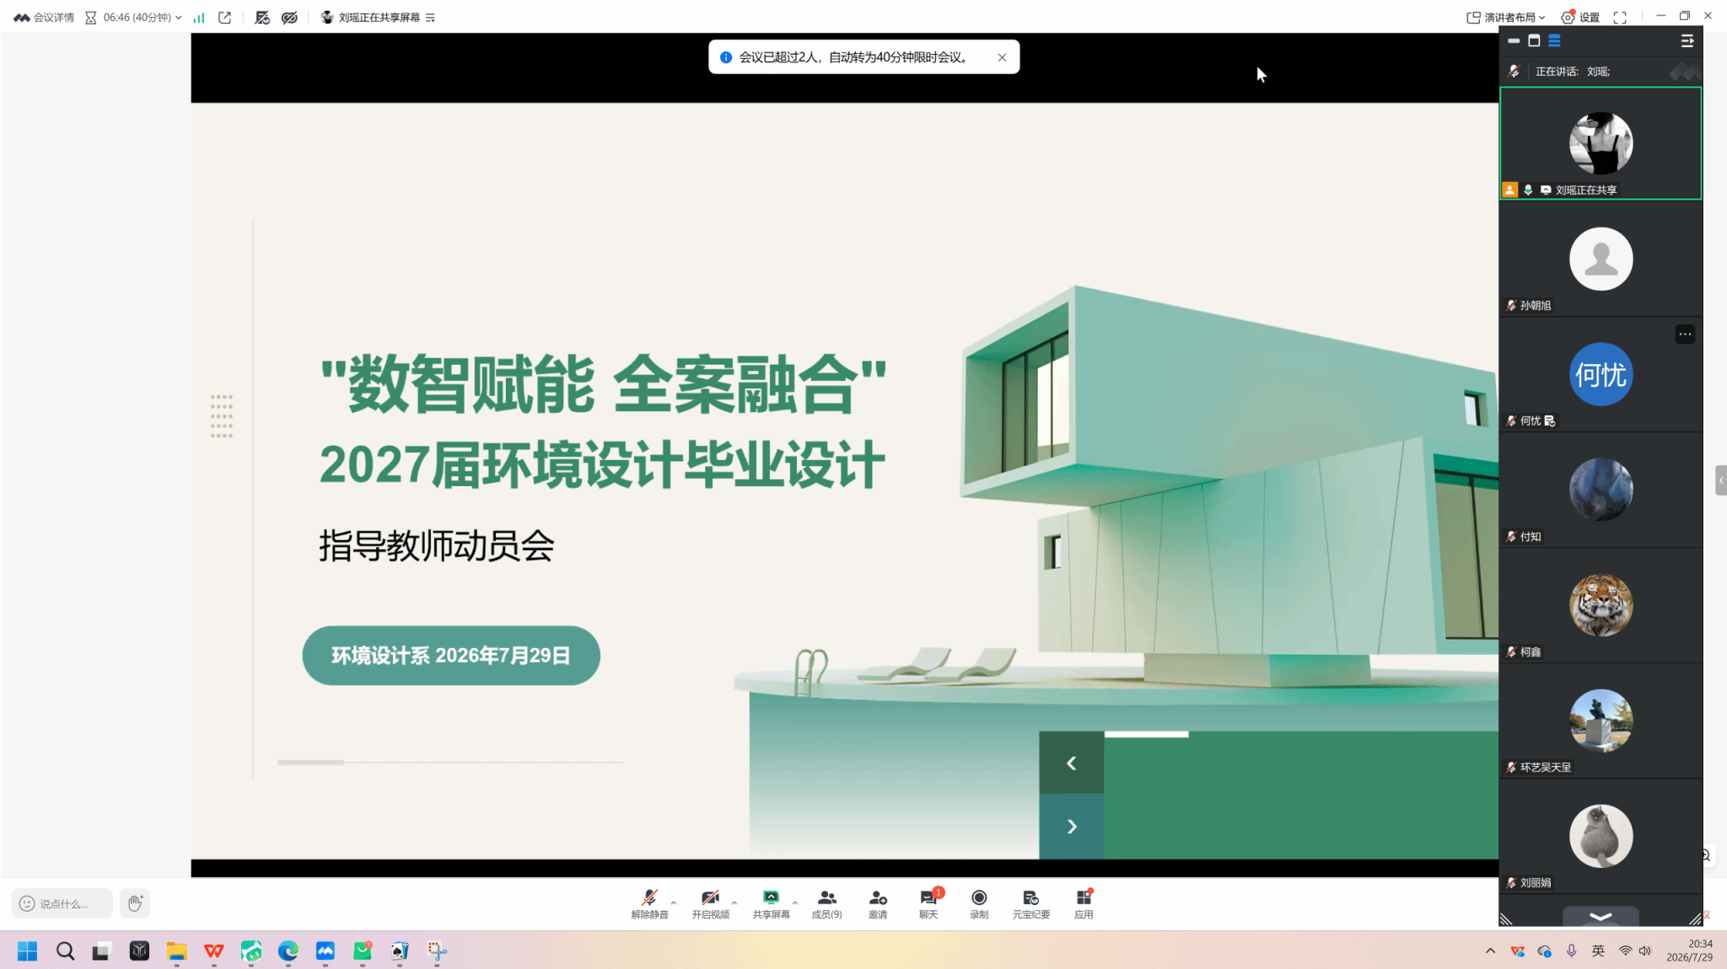The width and height of the screenshot is (1727, 969).
Task: Open 元宝纪要 meeting notes
Action: pyautogui.click(x=1030, y=903)
